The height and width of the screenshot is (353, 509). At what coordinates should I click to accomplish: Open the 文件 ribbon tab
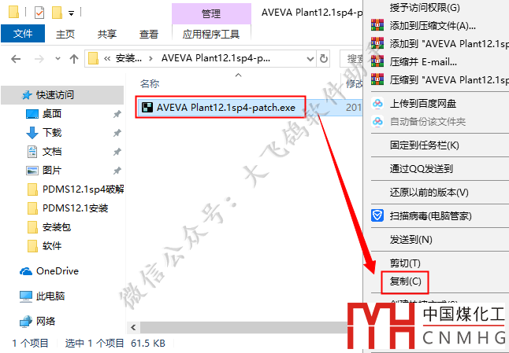23,33
